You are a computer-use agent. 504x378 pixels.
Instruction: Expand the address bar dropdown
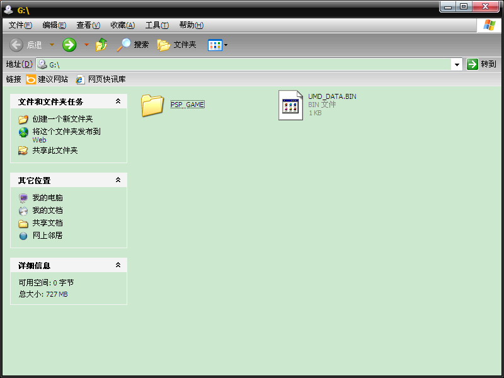[x=457, y=65]
